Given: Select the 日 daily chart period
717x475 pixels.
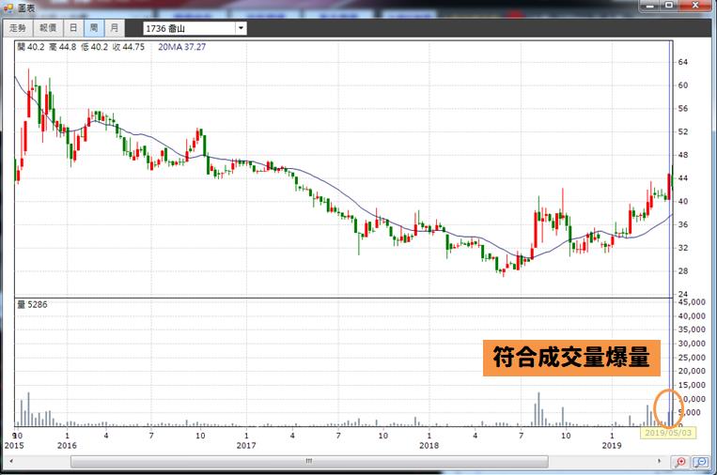Looking at the screenshot, I should point(73,28).
